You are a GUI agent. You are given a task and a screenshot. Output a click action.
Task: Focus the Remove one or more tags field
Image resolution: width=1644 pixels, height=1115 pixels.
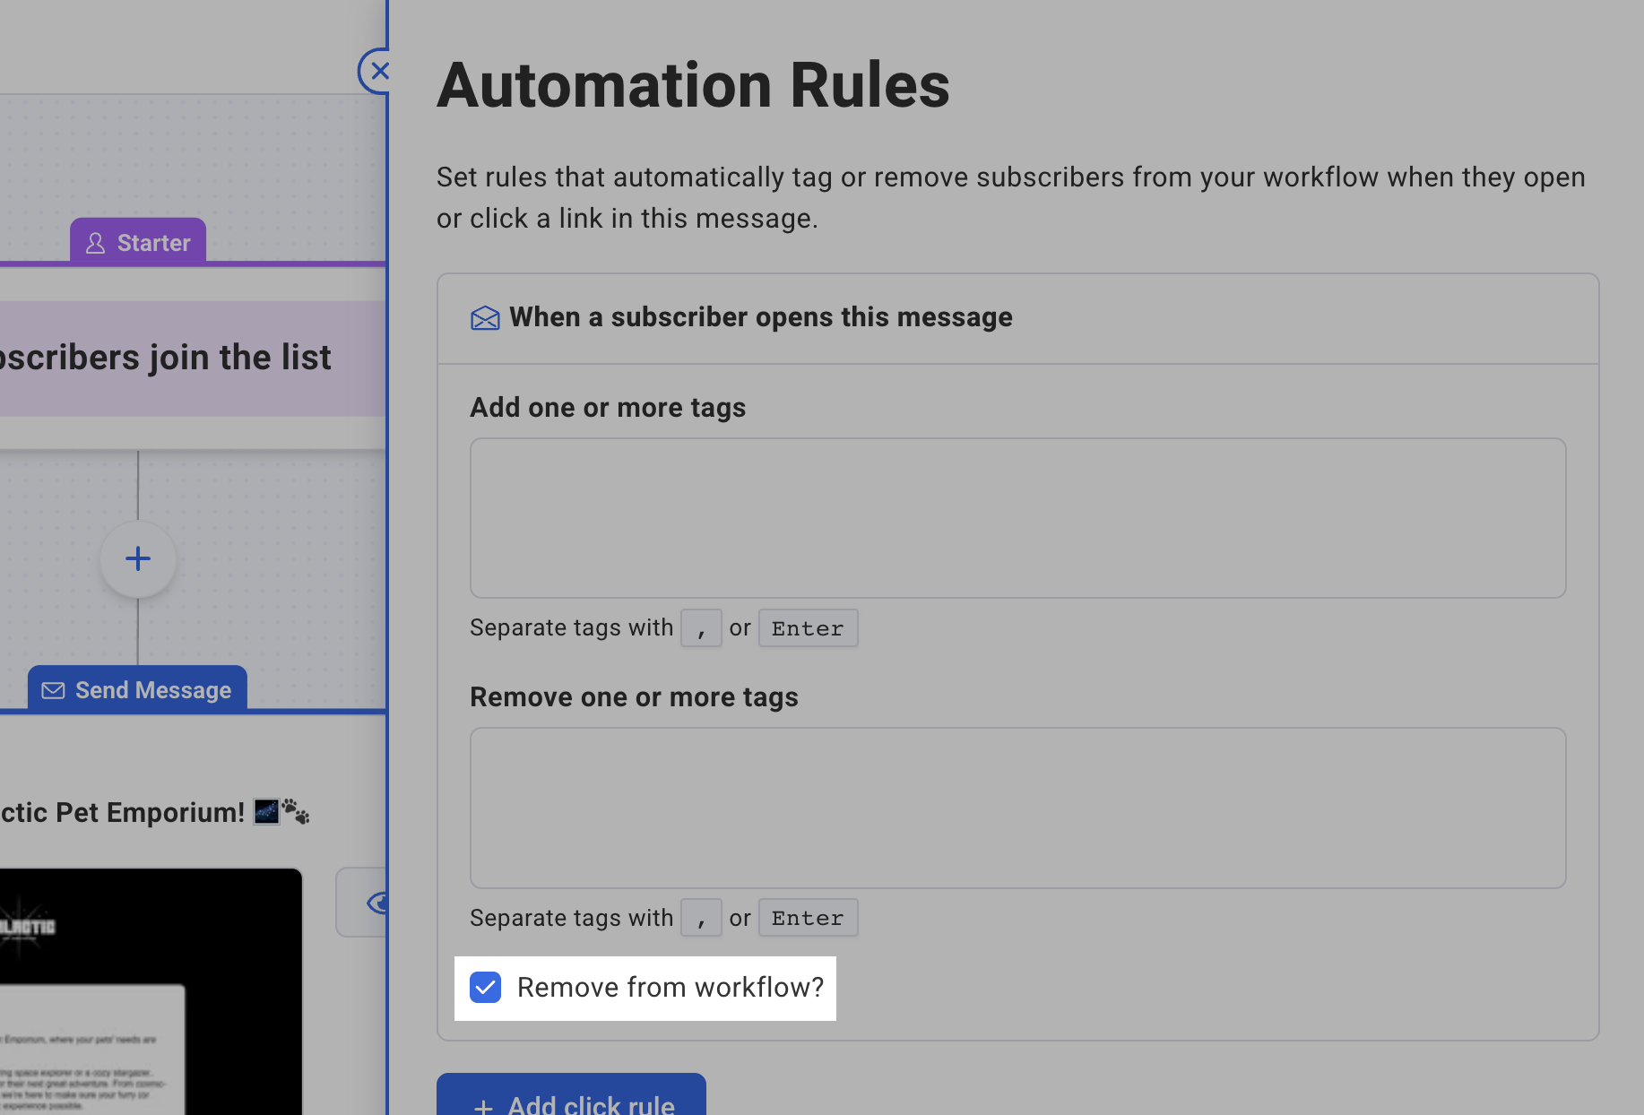(x=1017, y=808)
